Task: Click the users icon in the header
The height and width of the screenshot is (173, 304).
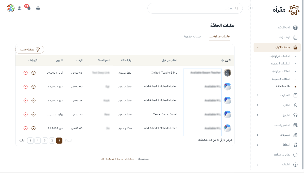Action: tap(20, 8)
